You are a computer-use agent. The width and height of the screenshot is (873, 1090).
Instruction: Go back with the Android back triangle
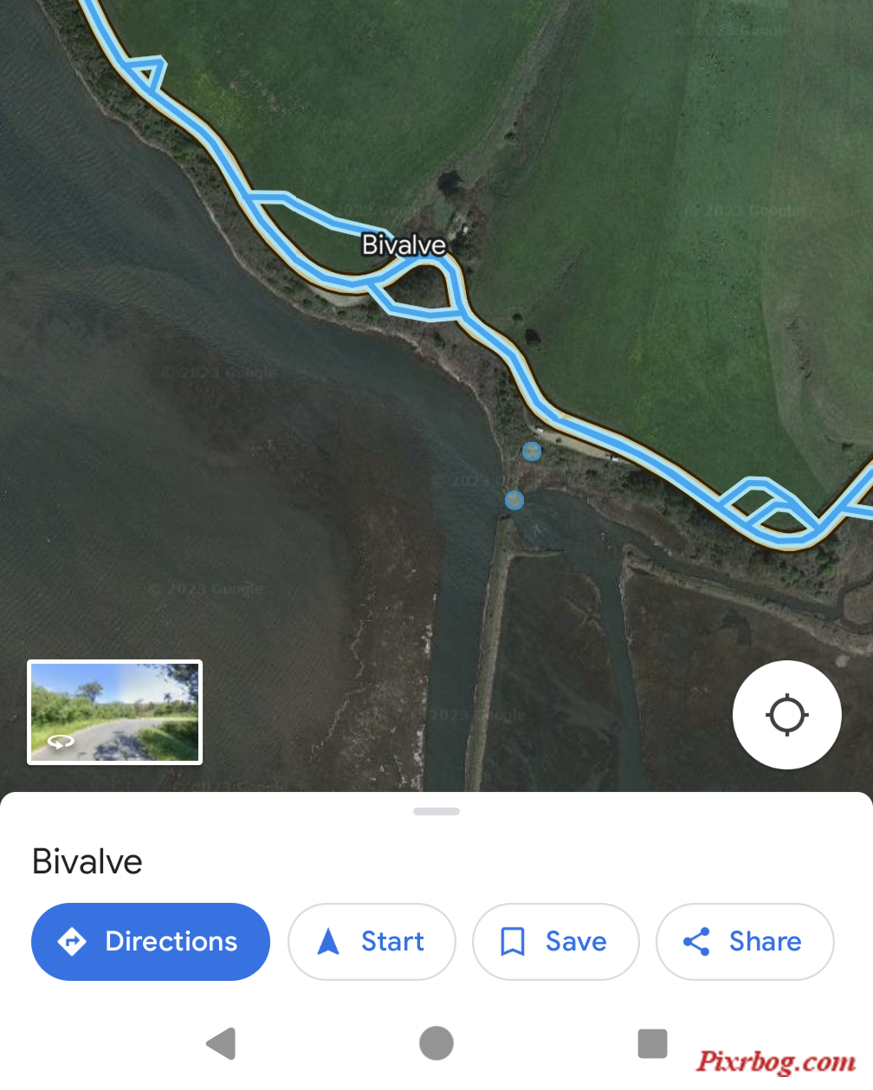pyautogui.click(x=222, y=1043)
